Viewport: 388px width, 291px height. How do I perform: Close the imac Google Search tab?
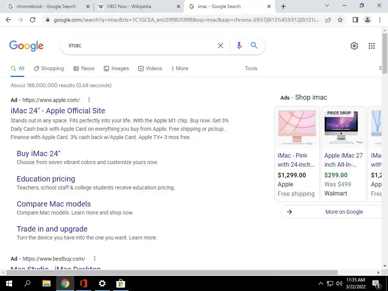[269, 7]
